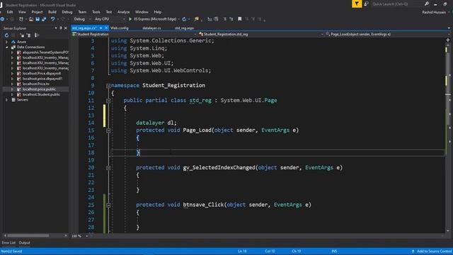Click the Azure node icon
This screenshot has width=453, height=255.
click(13, 42)
